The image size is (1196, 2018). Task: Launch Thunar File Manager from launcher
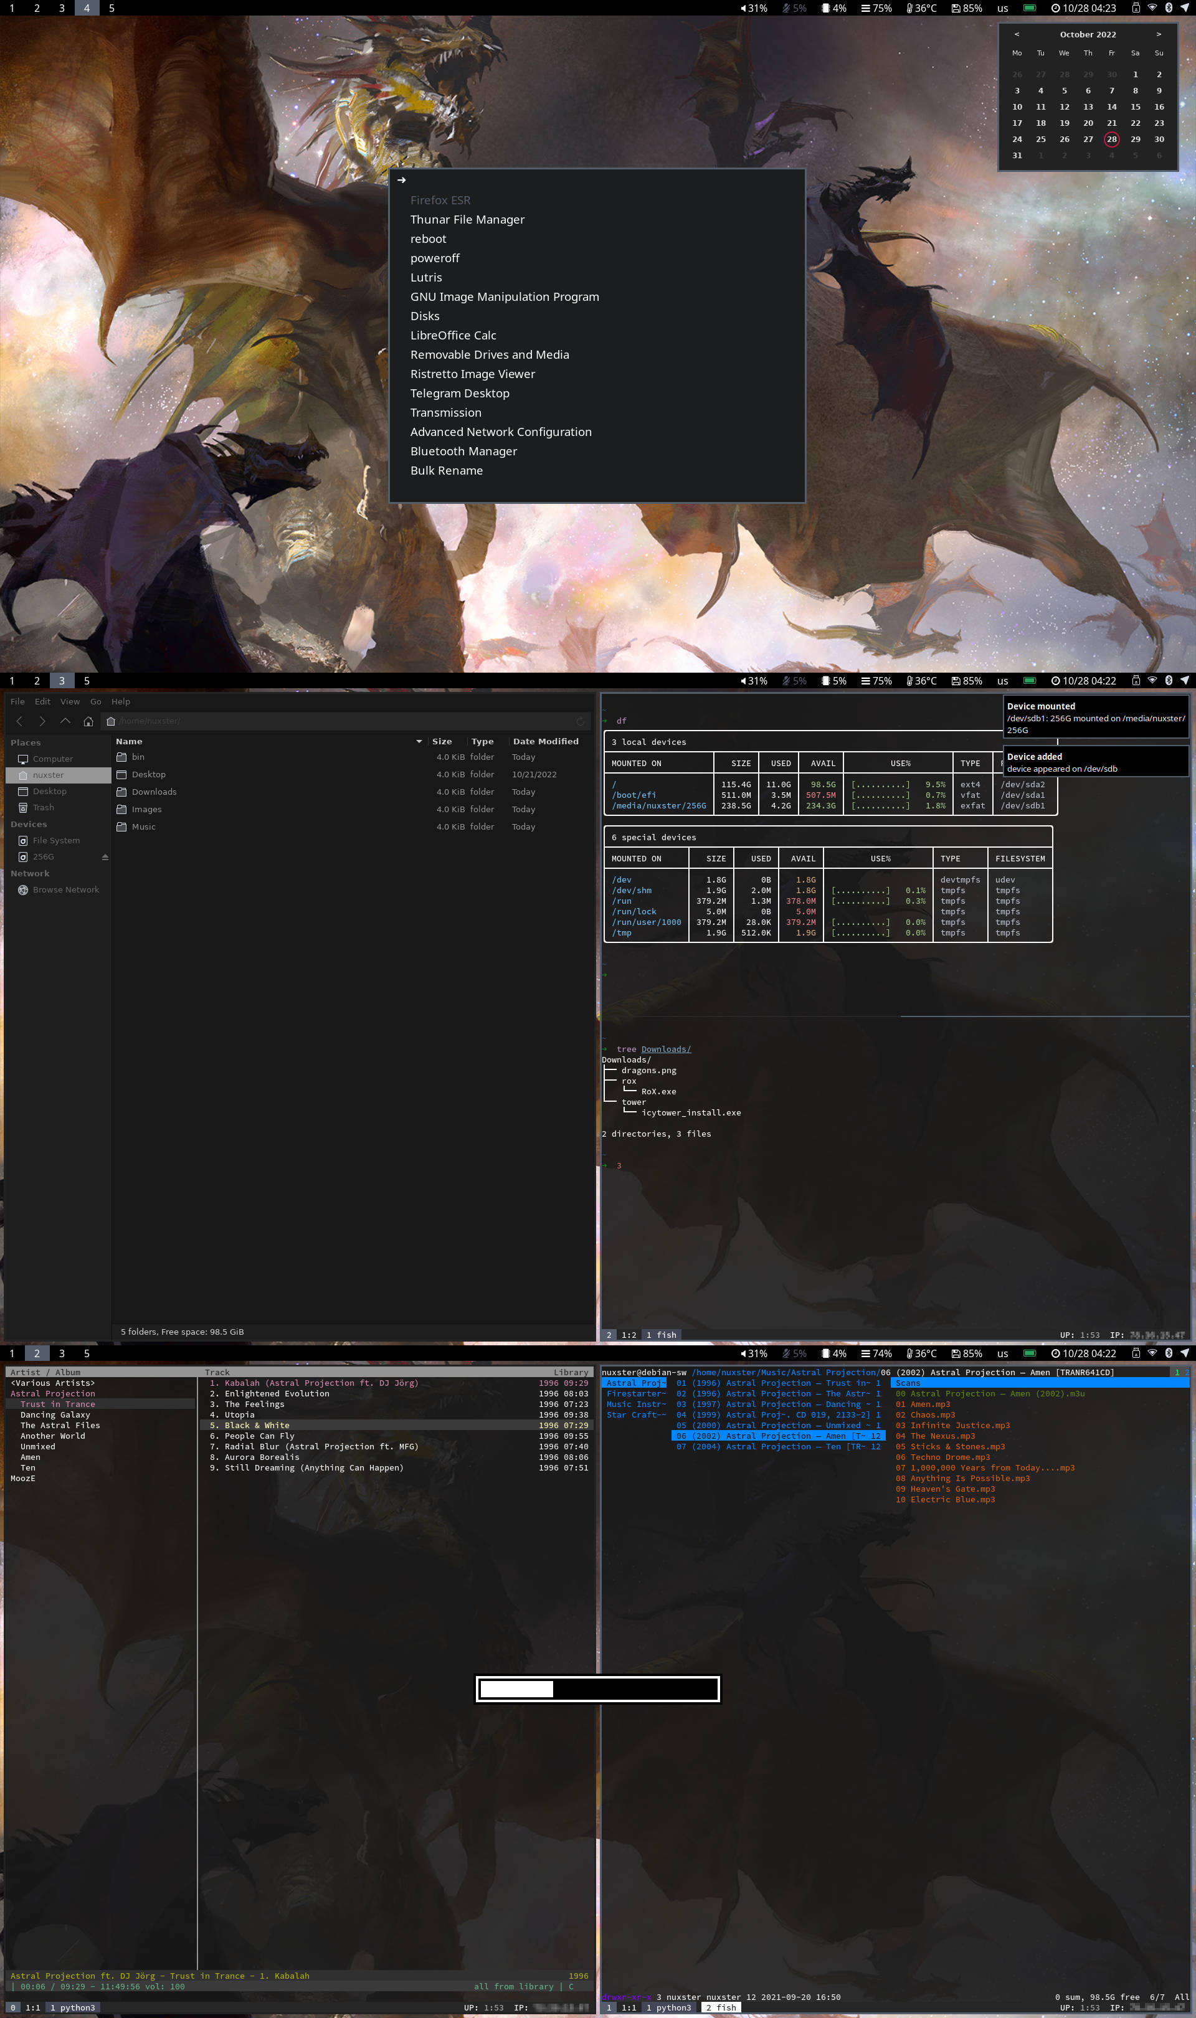pos(597,220)
